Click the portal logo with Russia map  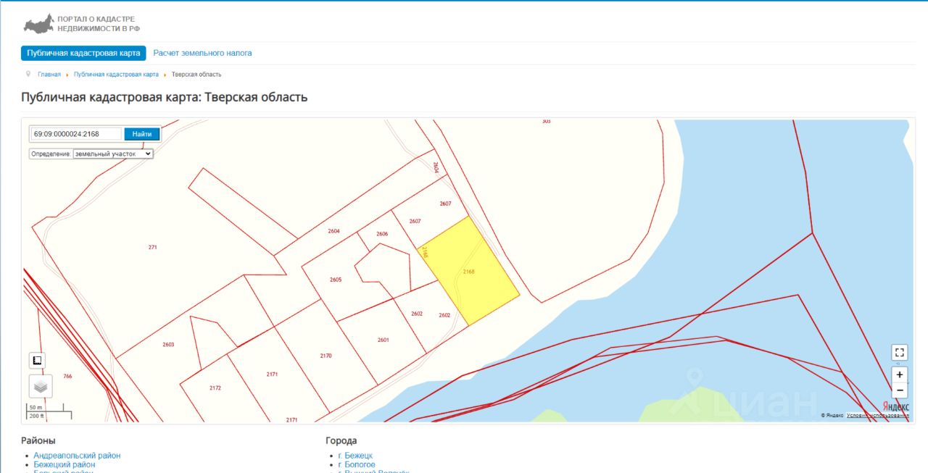point(81,23)
